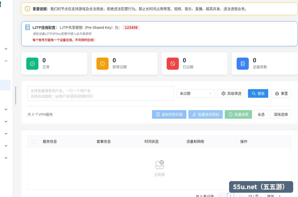Clear the selection with 清除选择
The height and width of the screenshot is (197, 298).
[281, 114]
